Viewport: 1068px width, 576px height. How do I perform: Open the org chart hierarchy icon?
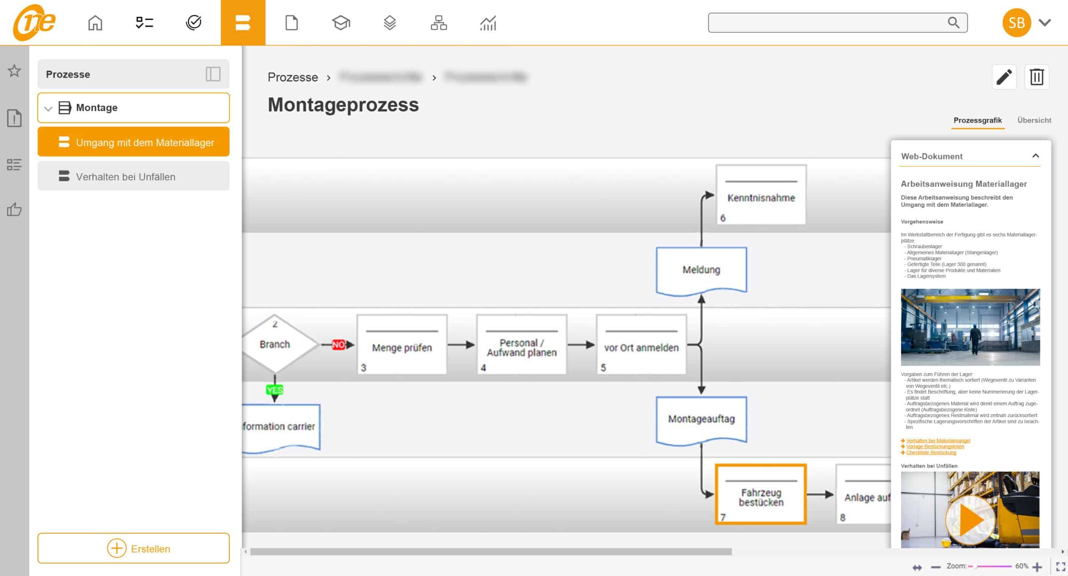click(x=438, y=23)
